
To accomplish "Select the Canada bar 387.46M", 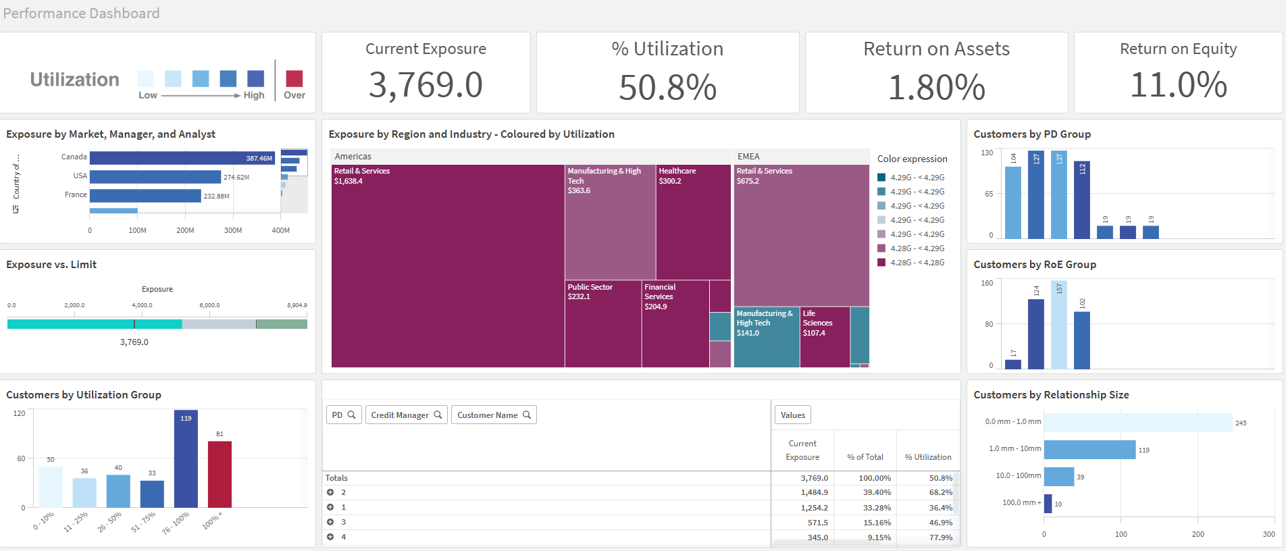I will [x=182, y=158].
